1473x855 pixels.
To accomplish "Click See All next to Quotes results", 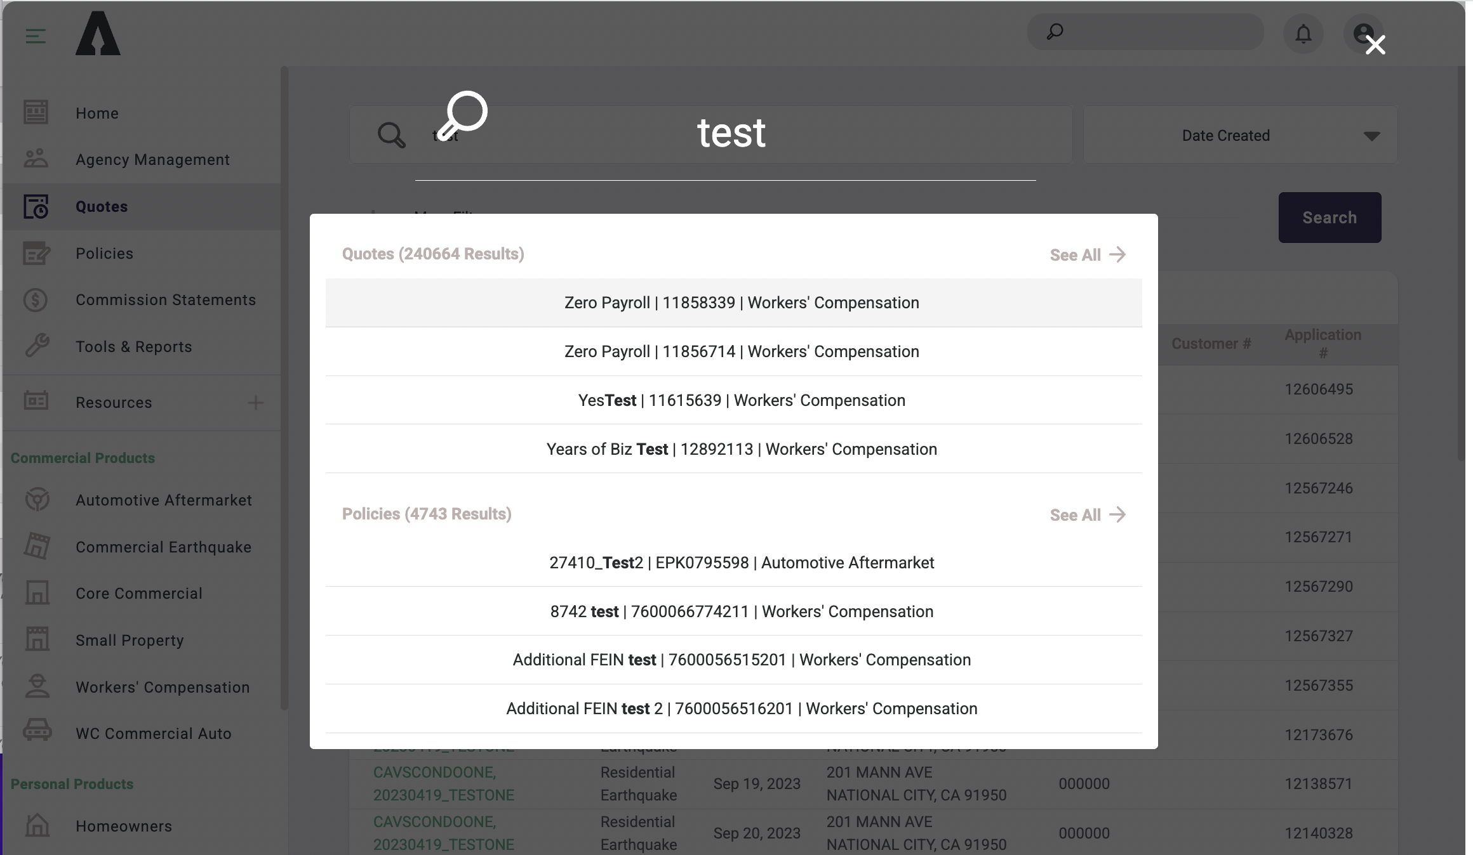I will (x=1087, y=254).
